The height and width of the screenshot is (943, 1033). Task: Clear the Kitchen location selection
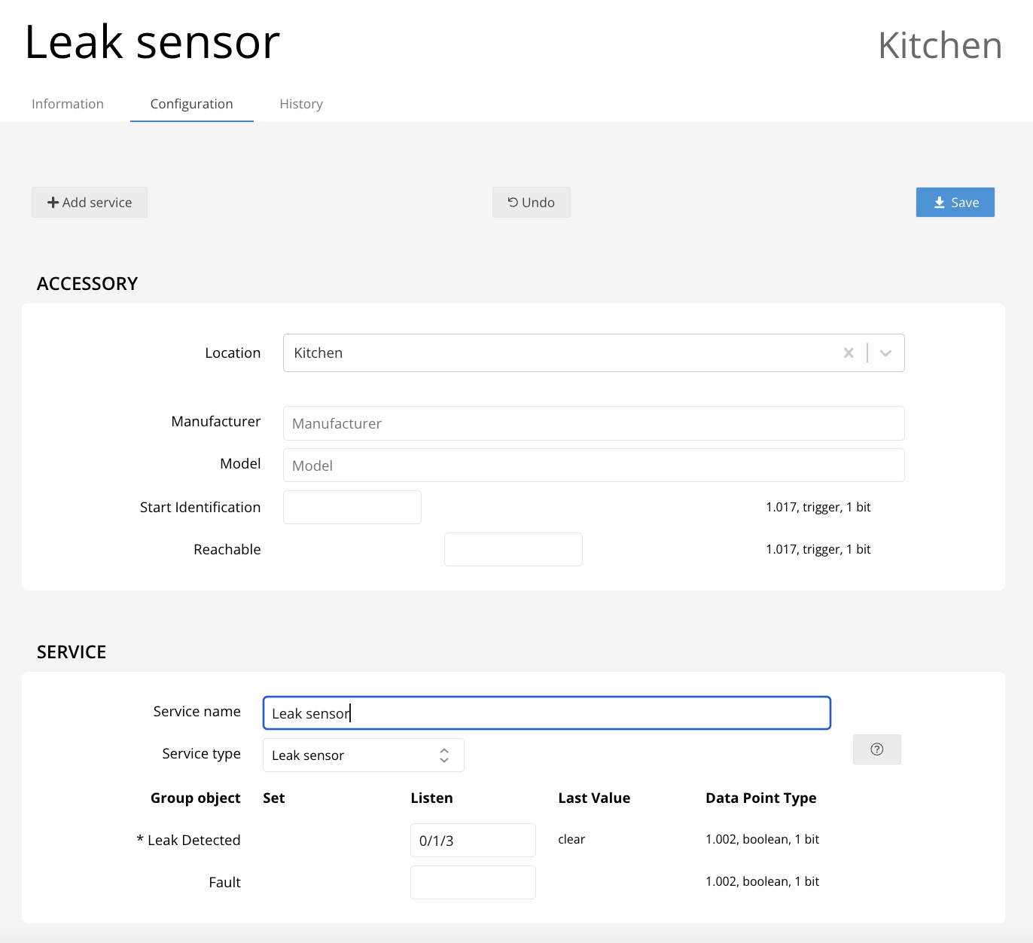(x=849, y=353)
